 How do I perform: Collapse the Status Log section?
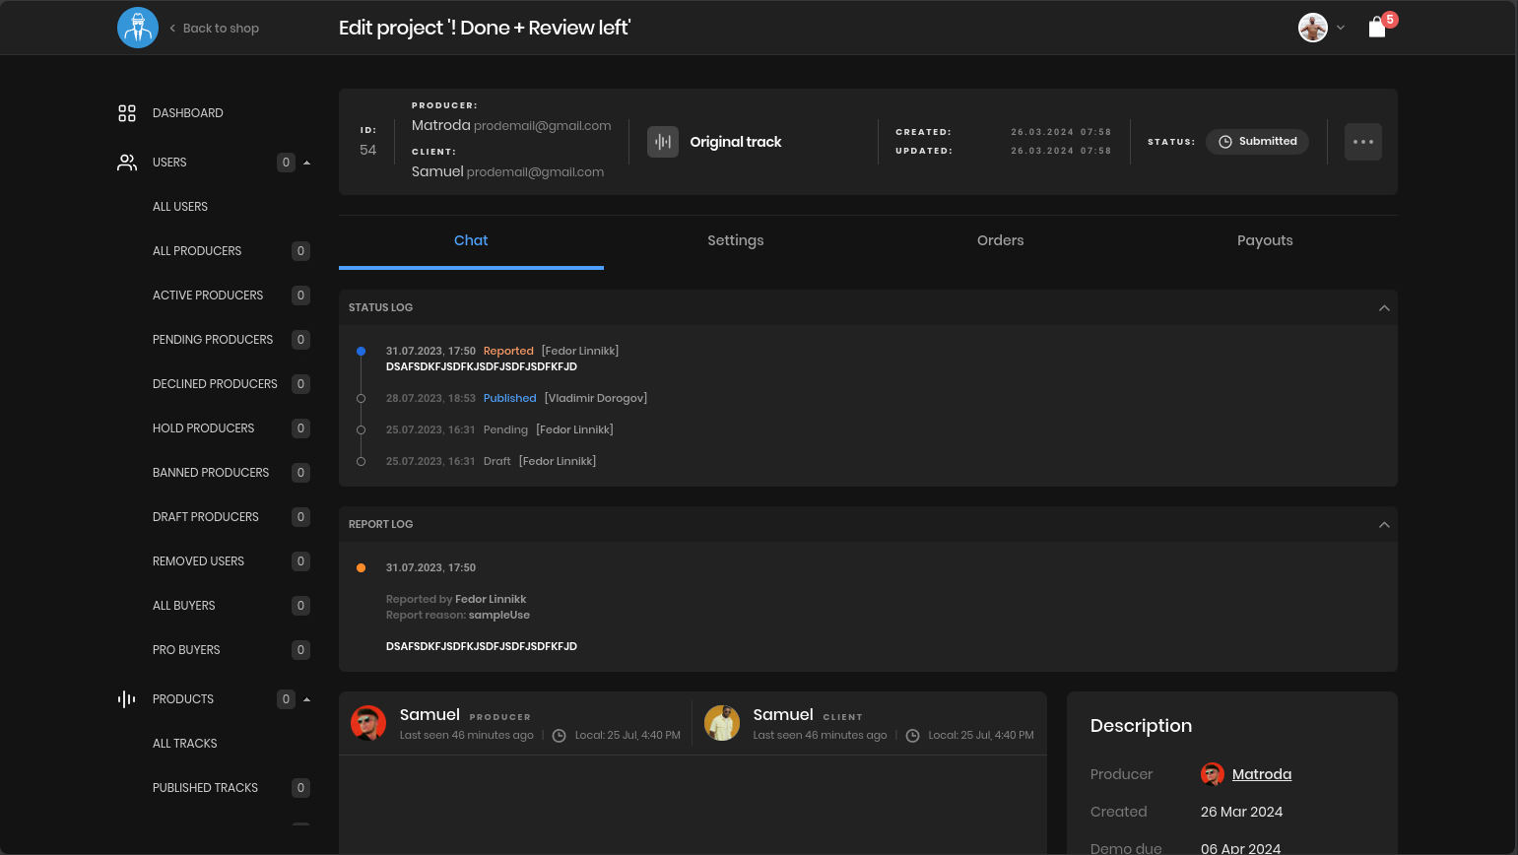(1384, 308)
